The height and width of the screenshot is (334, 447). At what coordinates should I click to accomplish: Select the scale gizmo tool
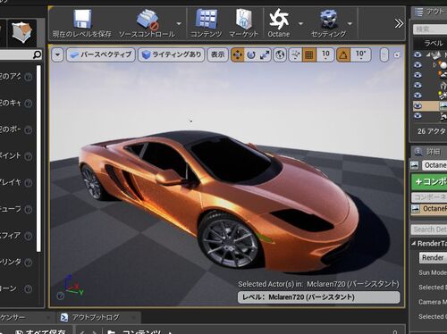point(265,55)
